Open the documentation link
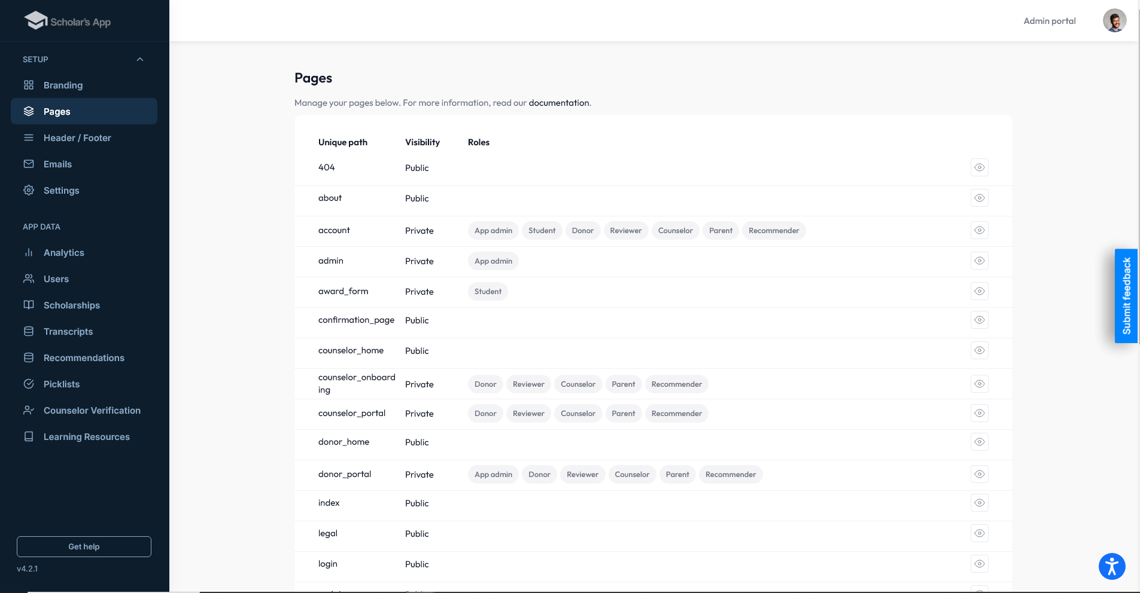 tap(559, 103)
